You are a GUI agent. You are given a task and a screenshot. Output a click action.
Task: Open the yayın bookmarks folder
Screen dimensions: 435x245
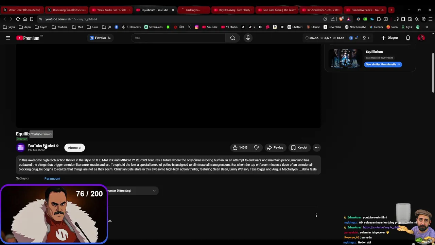(9, 27)
